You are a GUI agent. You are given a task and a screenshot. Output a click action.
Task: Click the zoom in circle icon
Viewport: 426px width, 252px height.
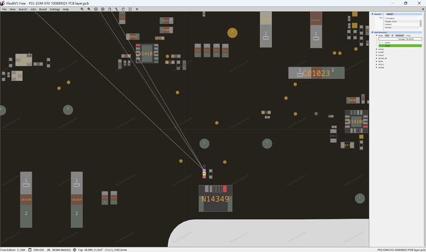(102, 9)
